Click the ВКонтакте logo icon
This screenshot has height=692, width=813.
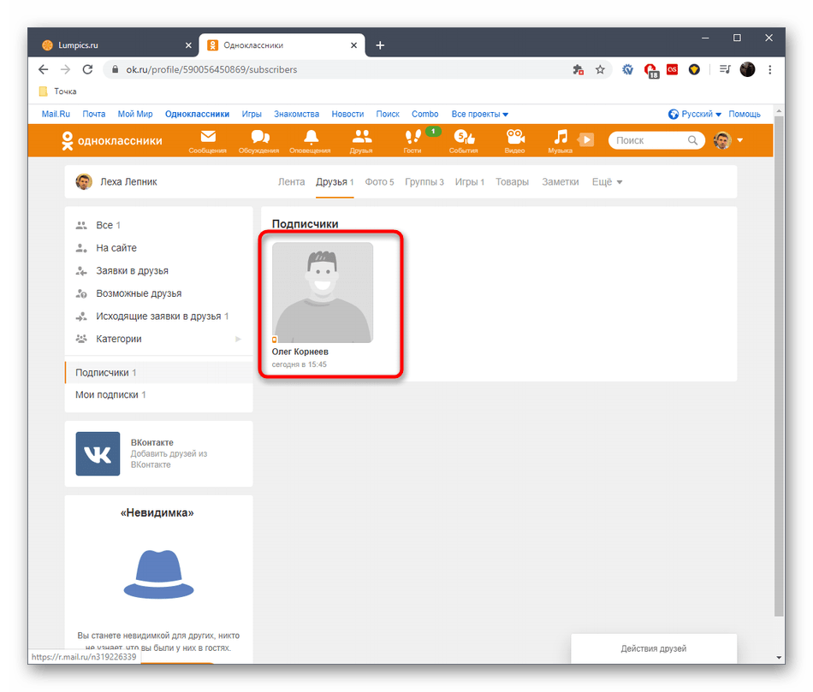click(x=98, y=454)
